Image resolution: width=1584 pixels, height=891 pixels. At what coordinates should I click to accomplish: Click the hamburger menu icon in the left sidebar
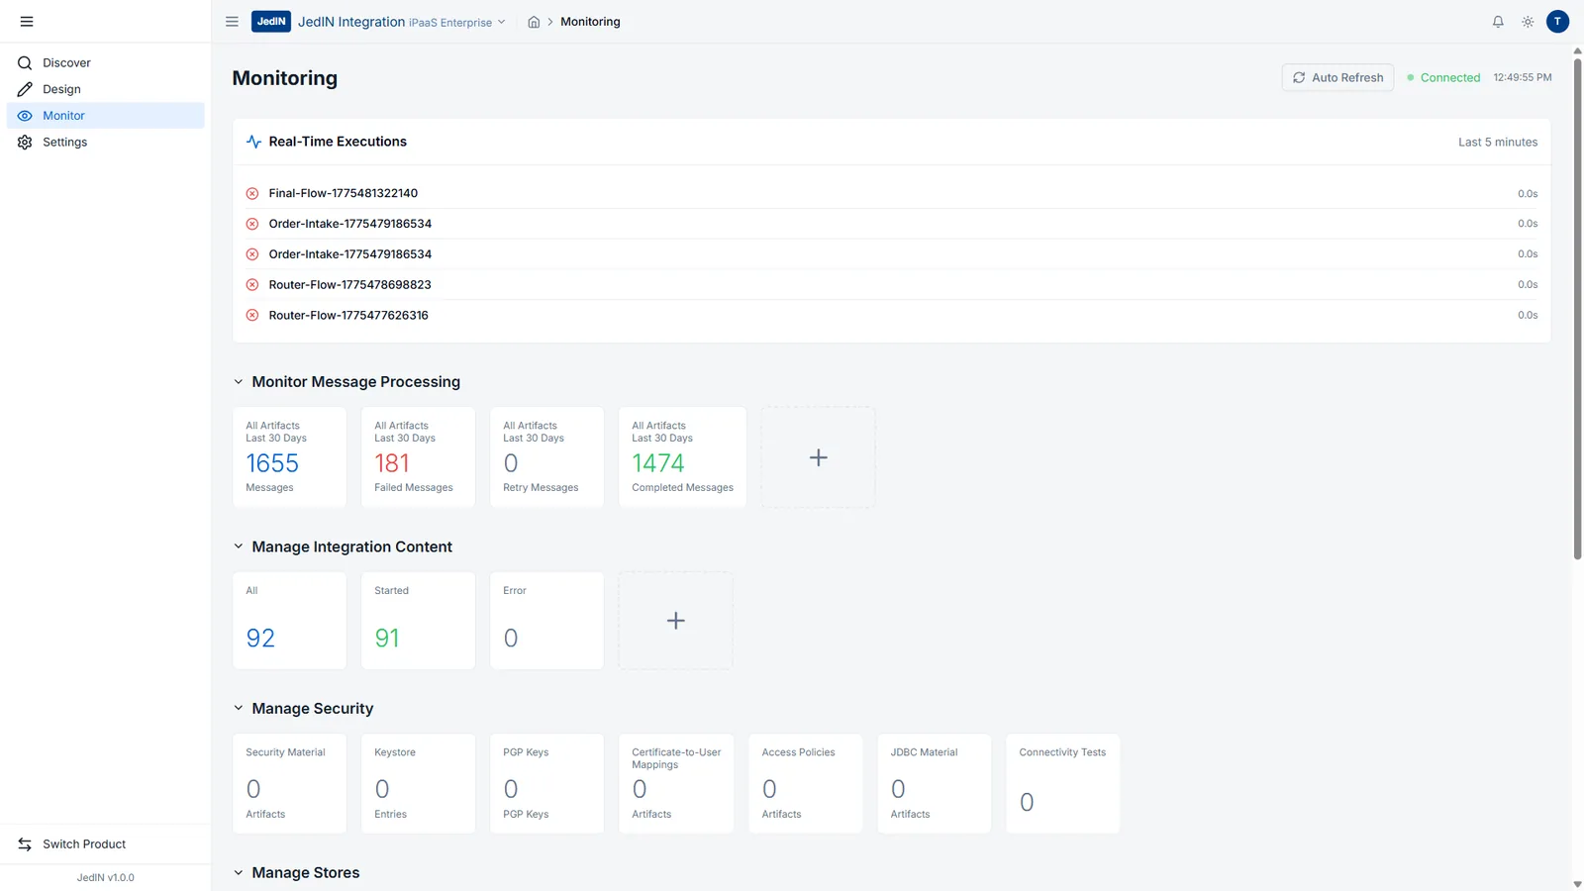click(x=27, y=21)
